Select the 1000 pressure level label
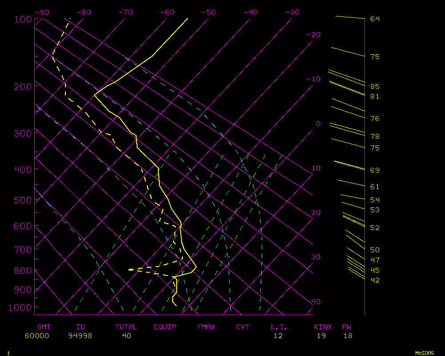 pyautogui.click(x=20, y=307)
